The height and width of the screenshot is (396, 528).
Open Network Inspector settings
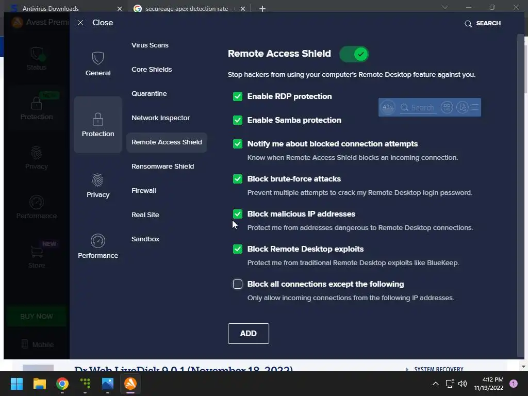pos(161,118)
